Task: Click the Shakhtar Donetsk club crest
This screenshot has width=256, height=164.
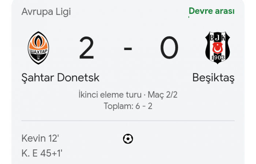Action: pyautogui.click(x=38, y=48)
